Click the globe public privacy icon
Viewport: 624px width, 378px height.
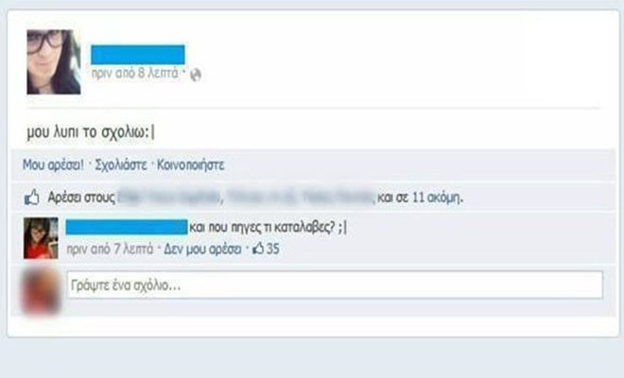[196, 75]
